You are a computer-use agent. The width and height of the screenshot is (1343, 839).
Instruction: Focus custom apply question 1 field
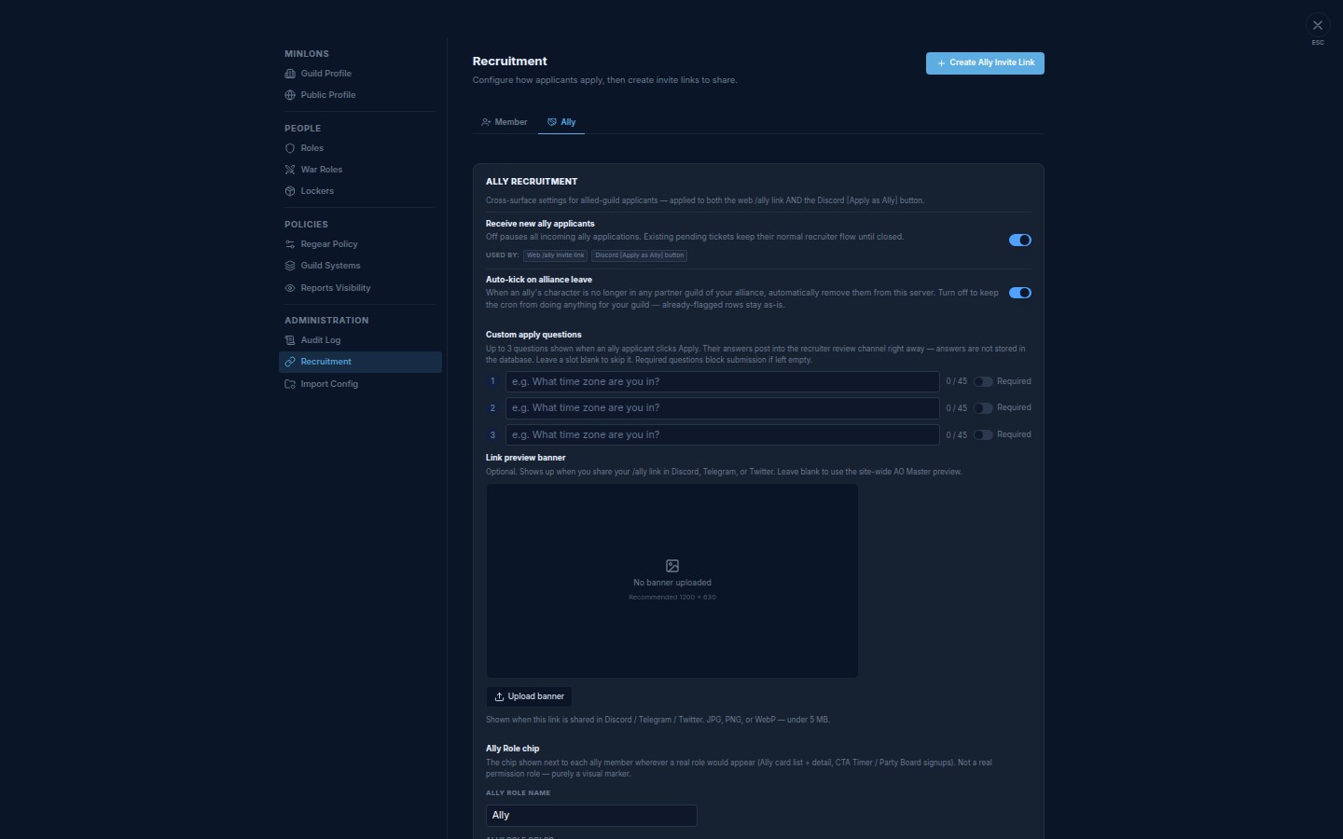click(722, 381)
